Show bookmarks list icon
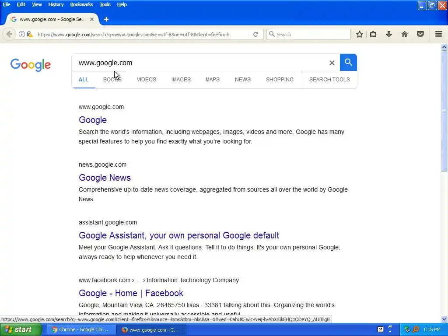 pos(373,34)
